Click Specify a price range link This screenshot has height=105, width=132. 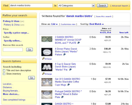point(16,33)
